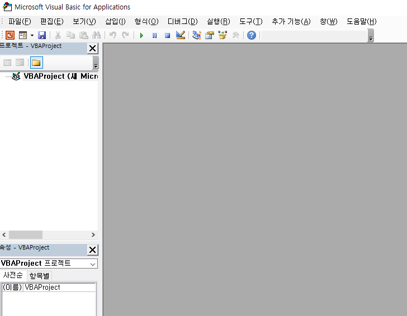The width and height of the screenshot is (407, 316).
Task: Click the Reset stop icon
Action: [x=167, y=35]
